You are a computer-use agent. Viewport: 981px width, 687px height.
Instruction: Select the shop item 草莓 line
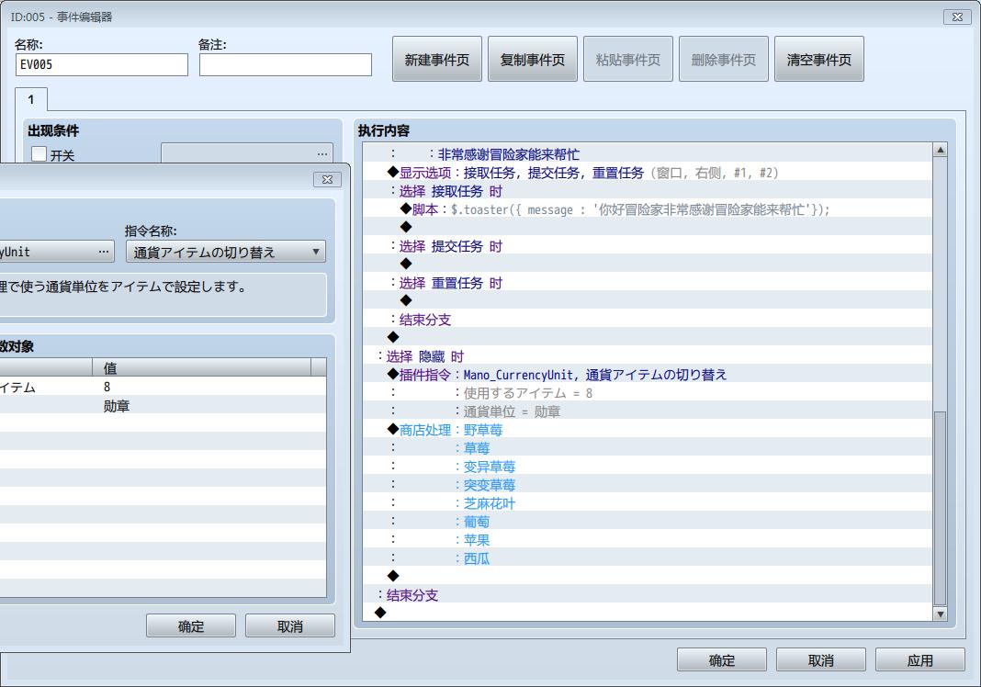click(648, 447)
